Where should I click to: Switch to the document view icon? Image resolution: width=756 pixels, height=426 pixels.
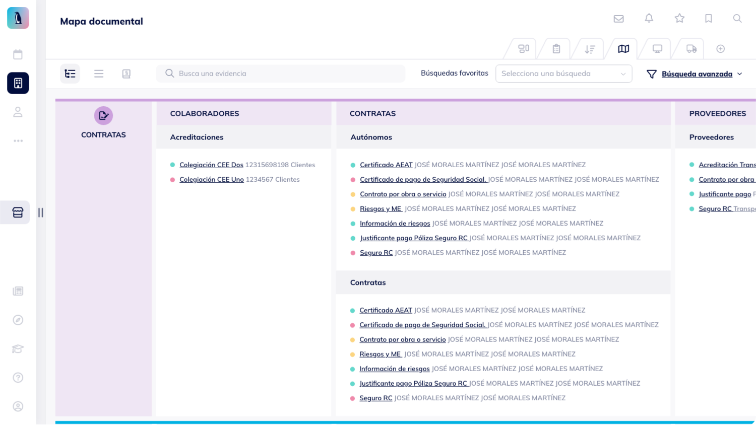(127, 74)
